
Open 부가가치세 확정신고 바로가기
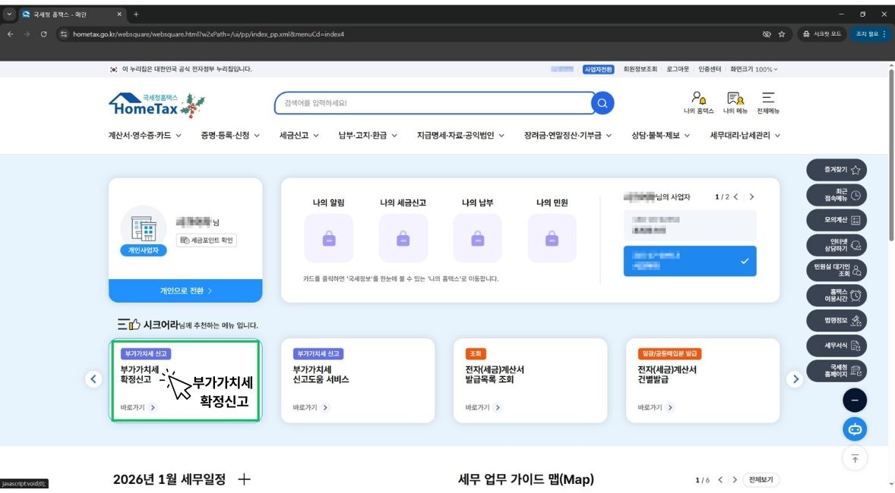[x=138, y=407]
